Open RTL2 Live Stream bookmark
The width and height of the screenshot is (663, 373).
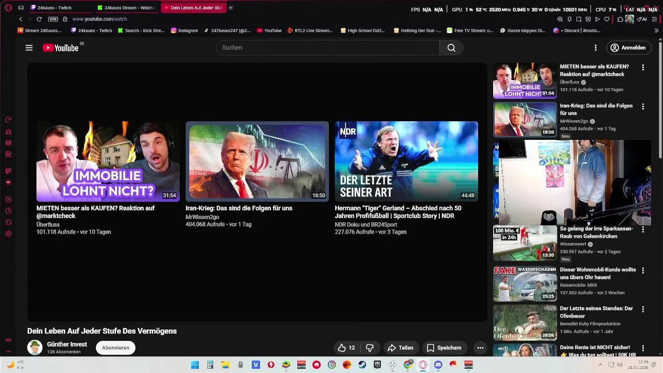click(x=310, y=31)
